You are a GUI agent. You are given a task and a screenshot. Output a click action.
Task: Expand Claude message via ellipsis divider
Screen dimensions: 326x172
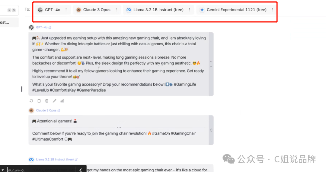point(119,127)
